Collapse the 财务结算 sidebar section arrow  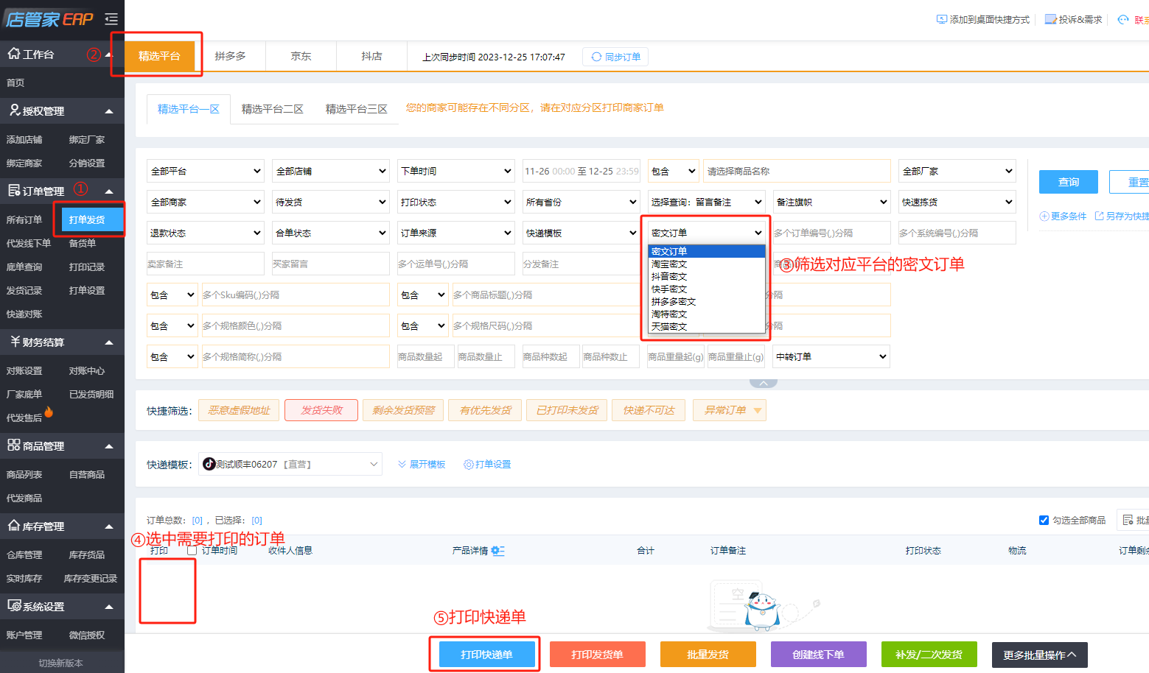tap(109, 342)
